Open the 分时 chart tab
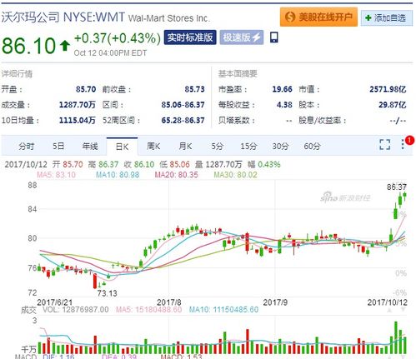This screenshot has height=359, width=416. click(27, 146)
